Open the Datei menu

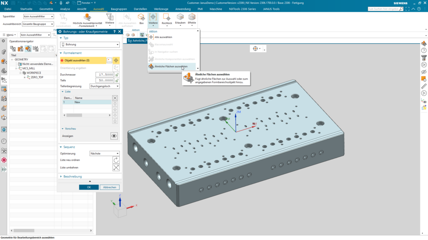point(8,9)
